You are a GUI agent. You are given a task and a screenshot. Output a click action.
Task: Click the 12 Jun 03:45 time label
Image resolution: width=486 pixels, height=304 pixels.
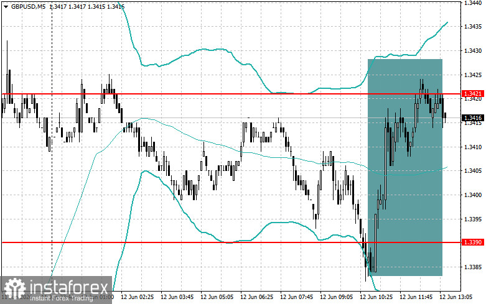(x=177, y=297)
